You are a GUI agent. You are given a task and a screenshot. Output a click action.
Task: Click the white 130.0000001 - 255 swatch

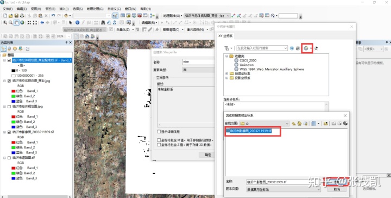(14, 76)
